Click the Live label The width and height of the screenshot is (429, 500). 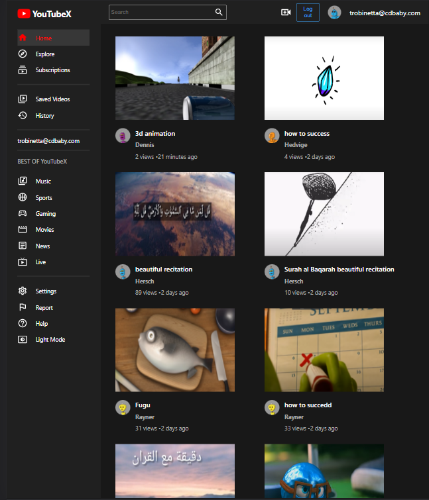[40, 262]
